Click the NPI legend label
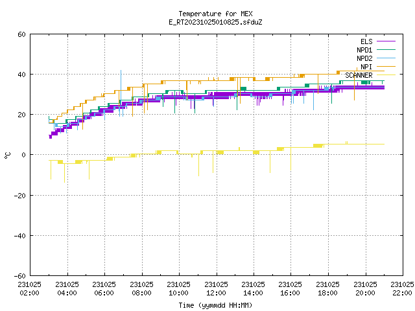This screenshot has width=415, height=311. pyautogui.click(x=366, y=67)
